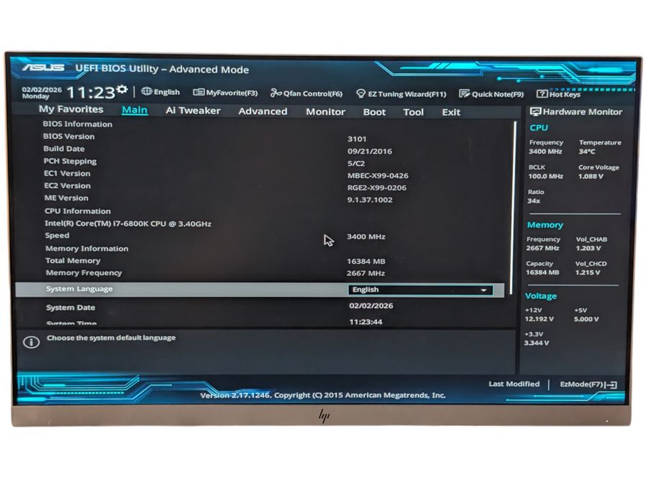Click Total Memory value 16384 MB
The image size is (669, 503).
click(365, 262)
